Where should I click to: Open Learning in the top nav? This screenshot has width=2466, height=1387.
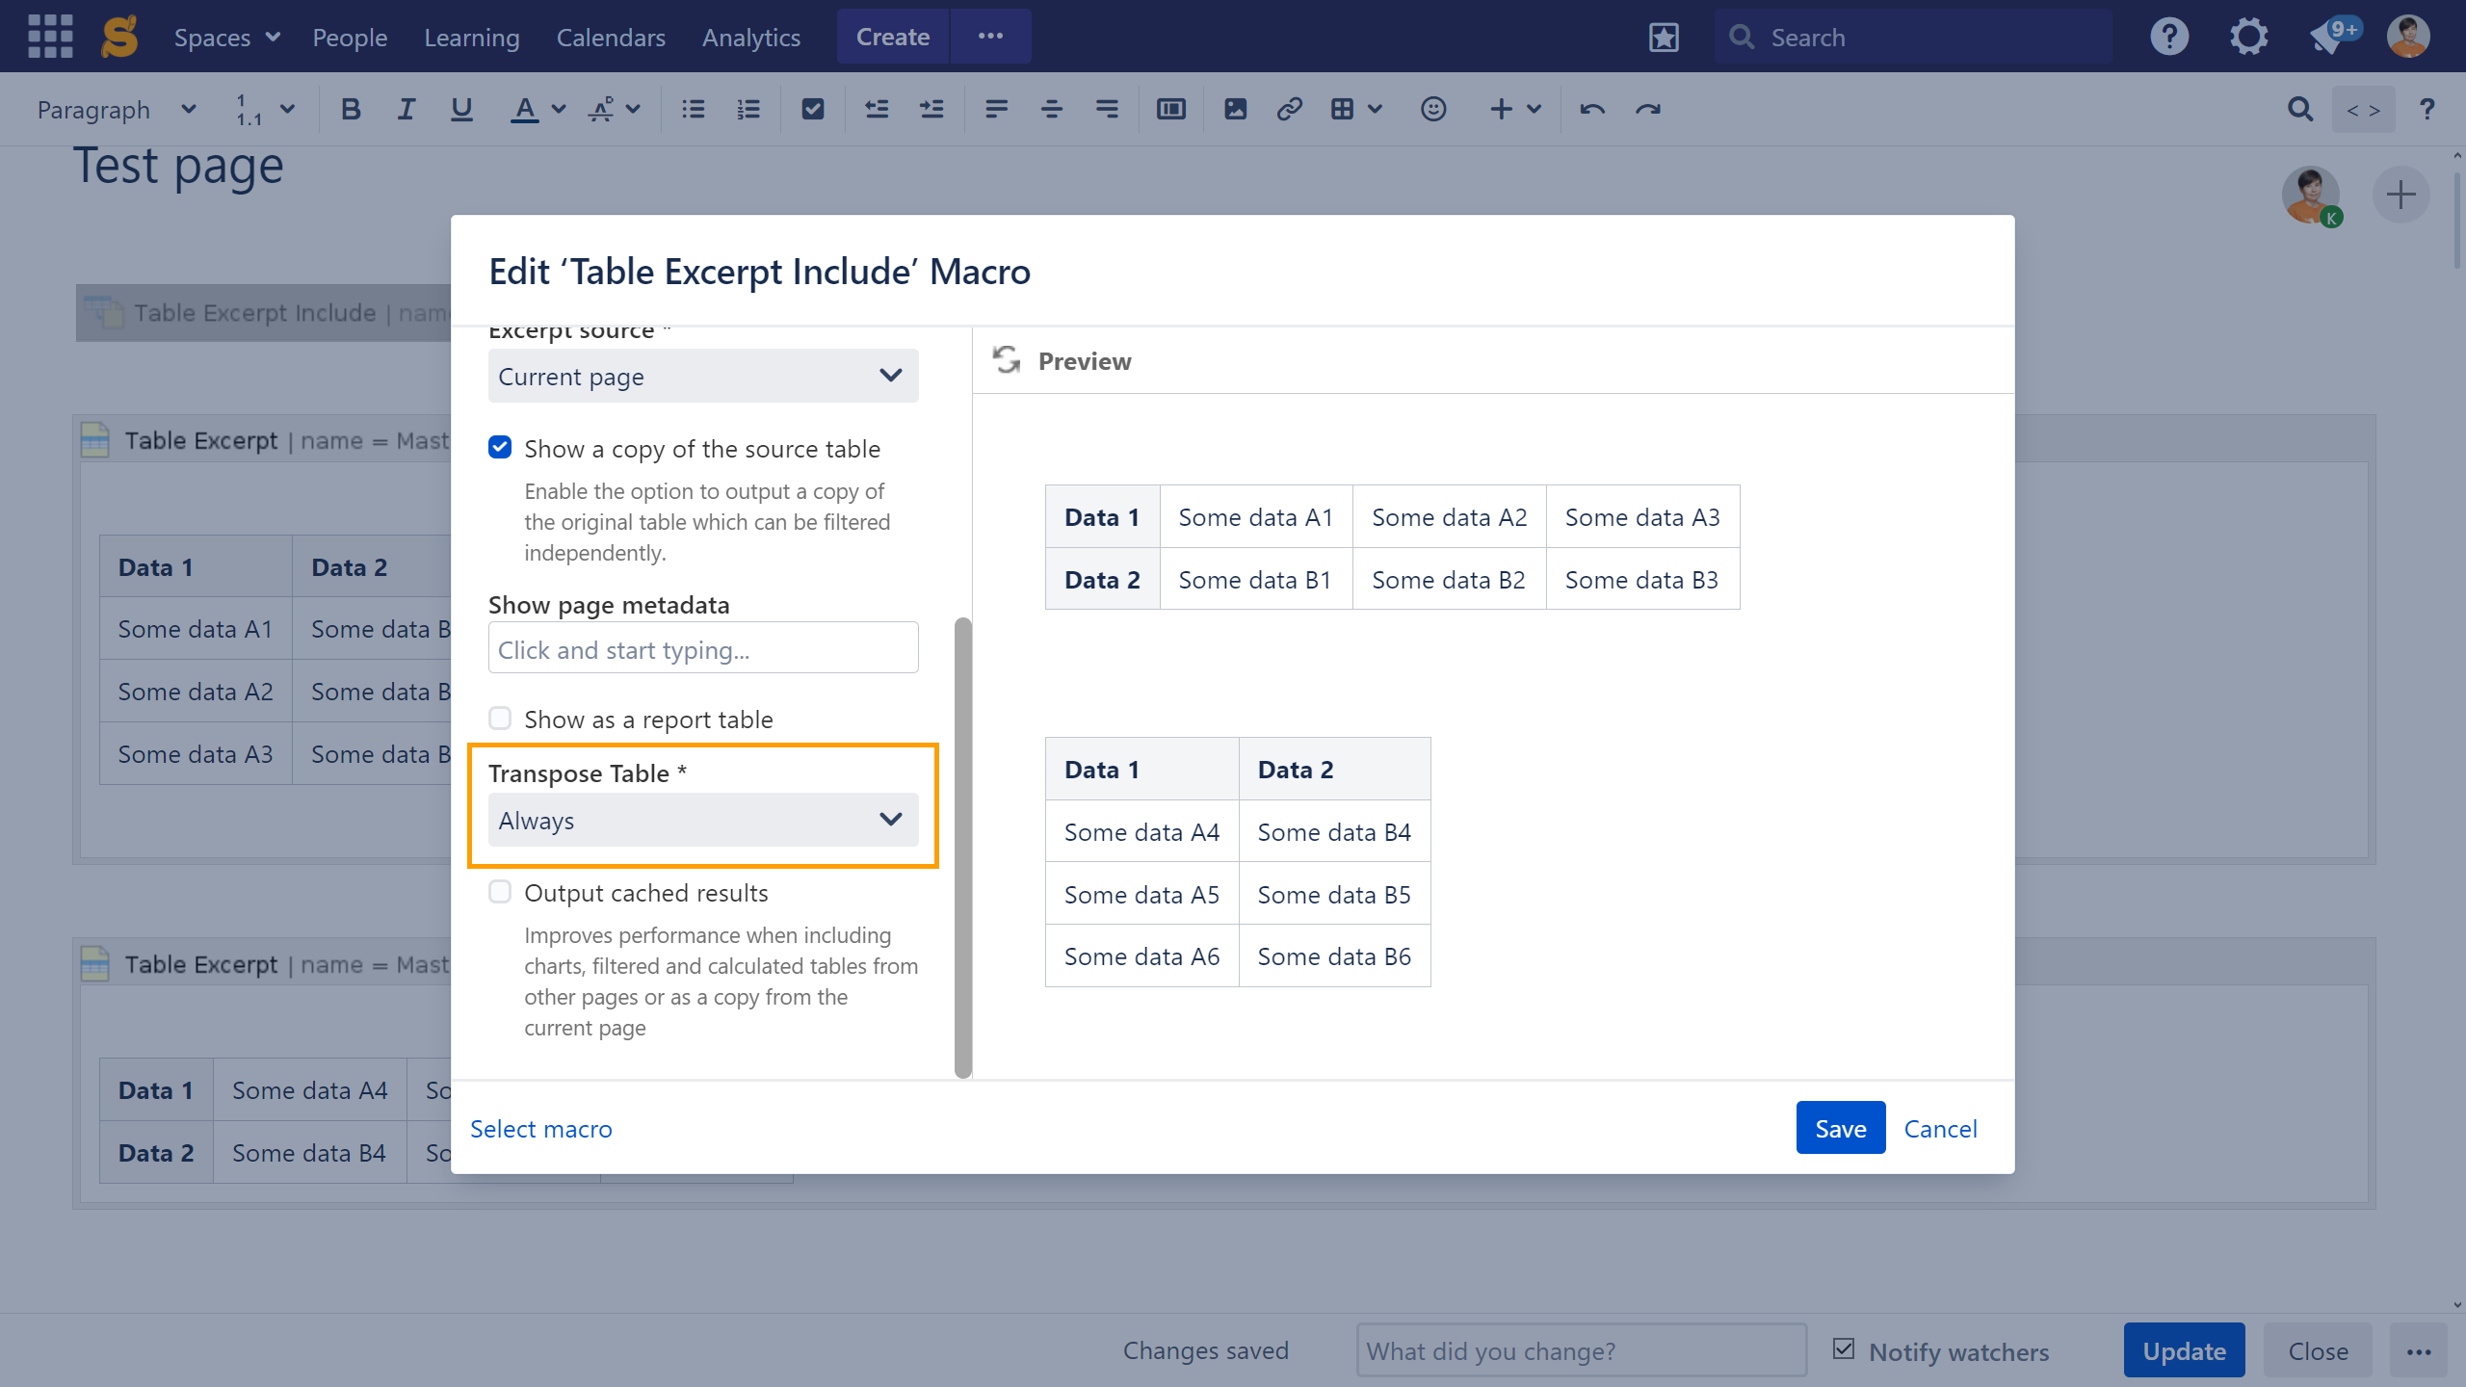pos(472,37)
